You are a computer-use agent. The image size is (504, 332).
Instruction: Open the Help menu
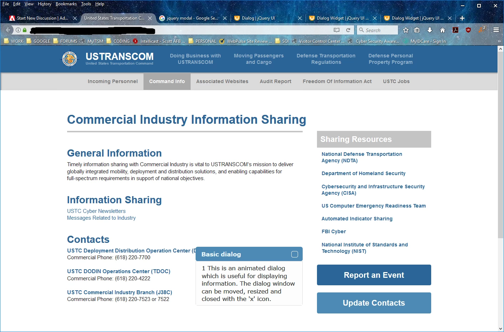[x=100, y=4]
